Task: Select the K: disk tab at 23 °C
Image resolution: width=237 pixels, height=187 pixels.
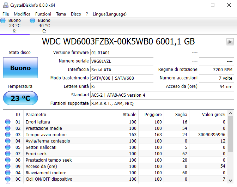Action: click(x=15, y=25)
